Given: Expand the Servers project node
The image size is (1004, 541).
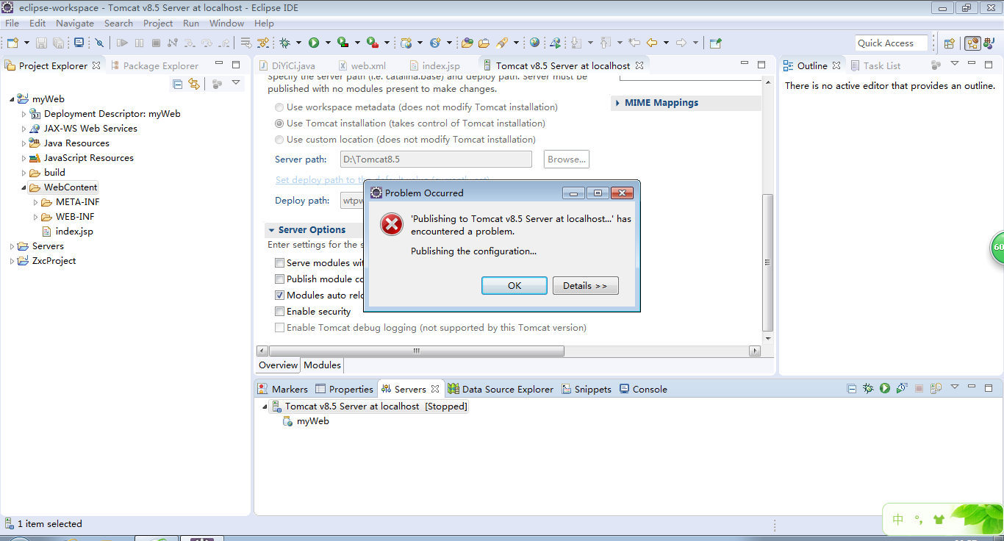Looking at the screenshot, I should (x=12, y=246).
